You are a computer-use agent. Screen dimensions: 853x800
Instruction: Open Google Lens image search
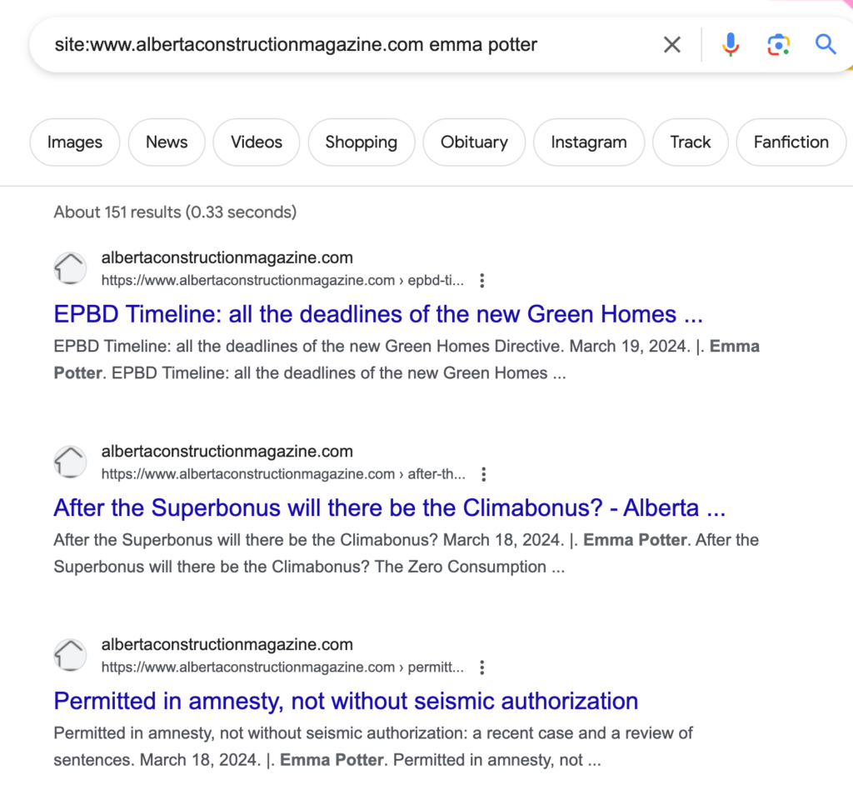(778, 44)
